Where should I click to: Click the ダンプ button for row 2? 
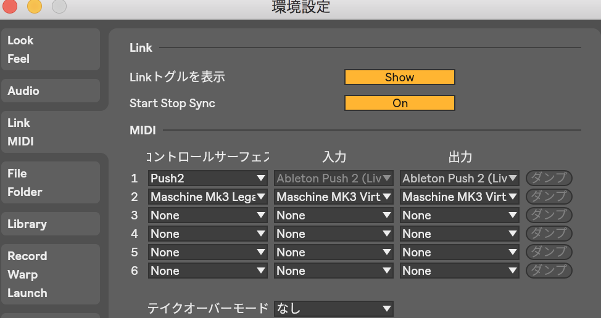pos(549,197)
